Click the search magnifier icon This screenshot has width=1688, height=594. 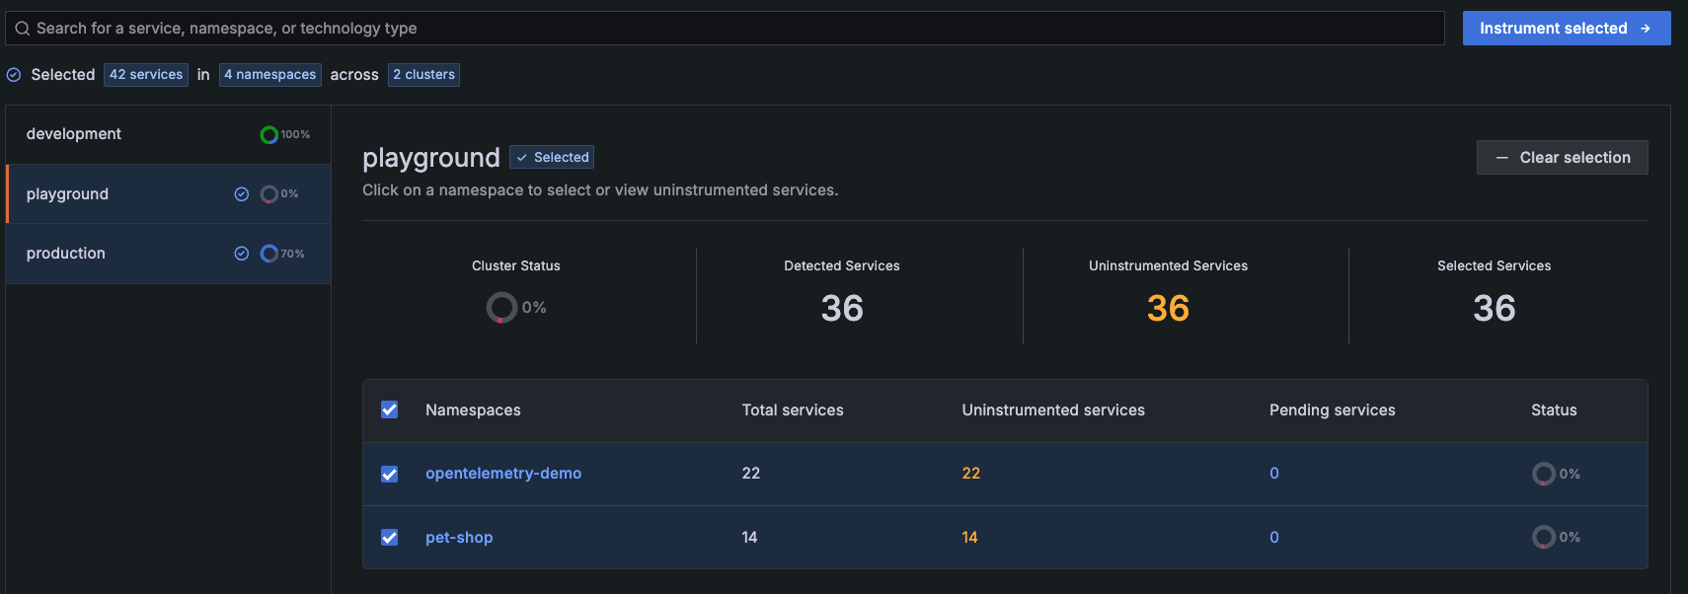point(22,29)
